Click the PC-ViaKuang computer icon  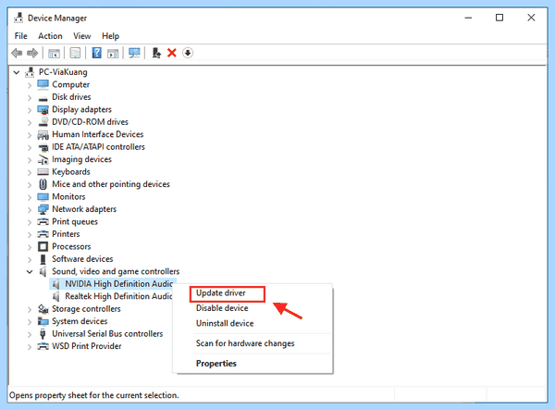pyautogui.click(x=30, y=72)
